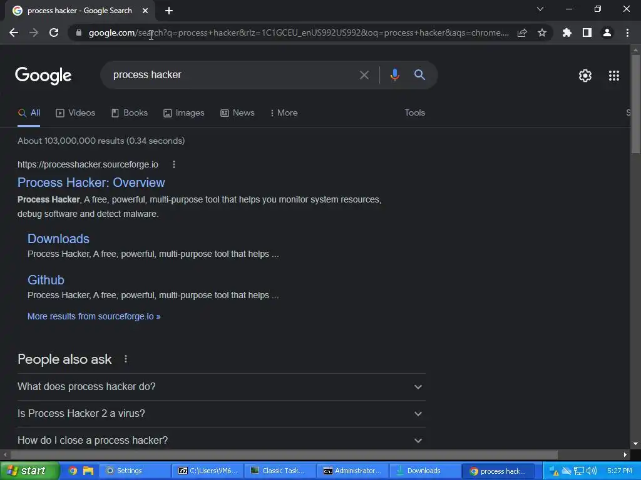Image resolution: width=641 pixels, height=480 pixels.
Task: Click the share page icon in address bar
Action: point(522,32)
